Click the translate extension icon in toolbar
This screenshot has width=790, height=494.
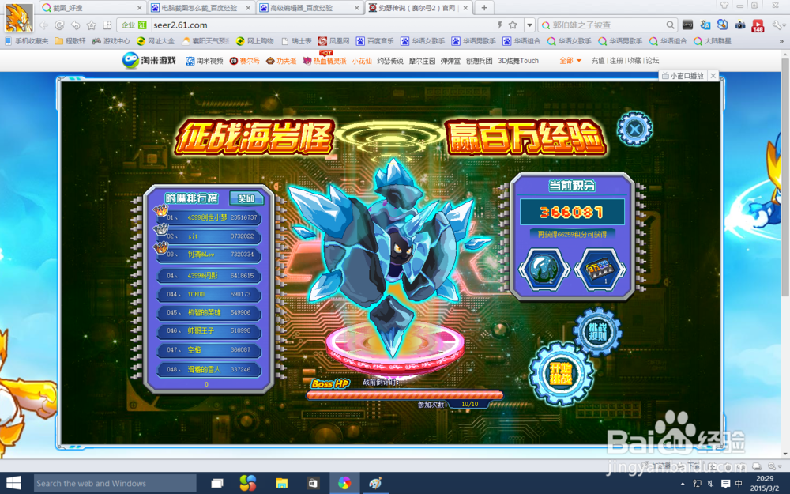point(705,25)
